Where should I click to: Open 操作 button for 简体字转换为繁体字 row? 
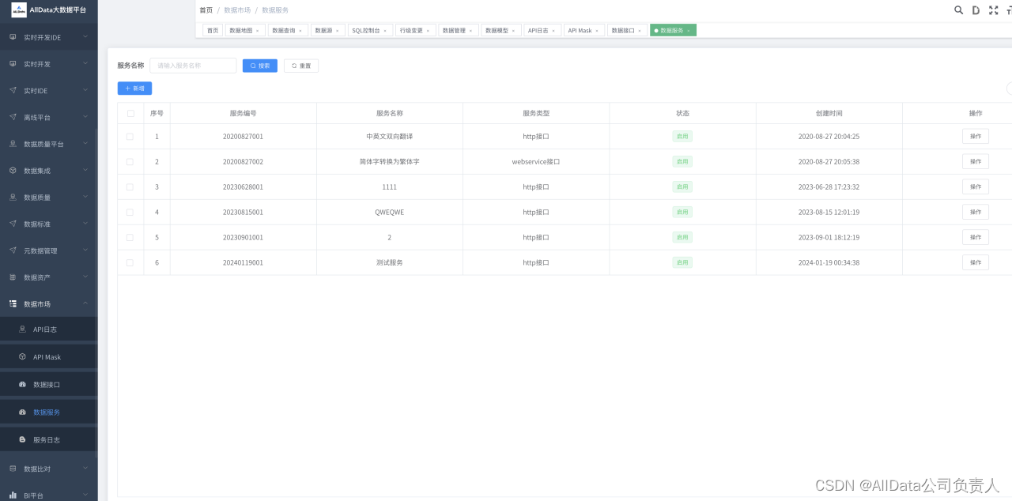[x=976, y=162]
